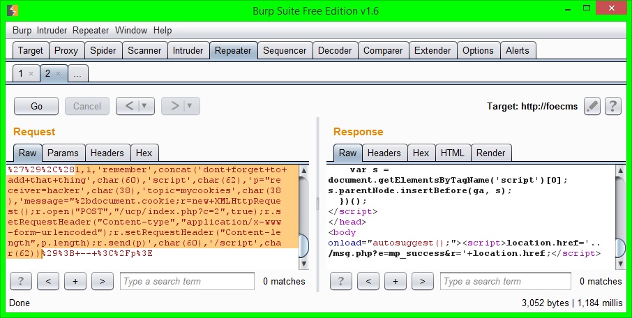Select Repeater request tab 1

pos(22,74)
